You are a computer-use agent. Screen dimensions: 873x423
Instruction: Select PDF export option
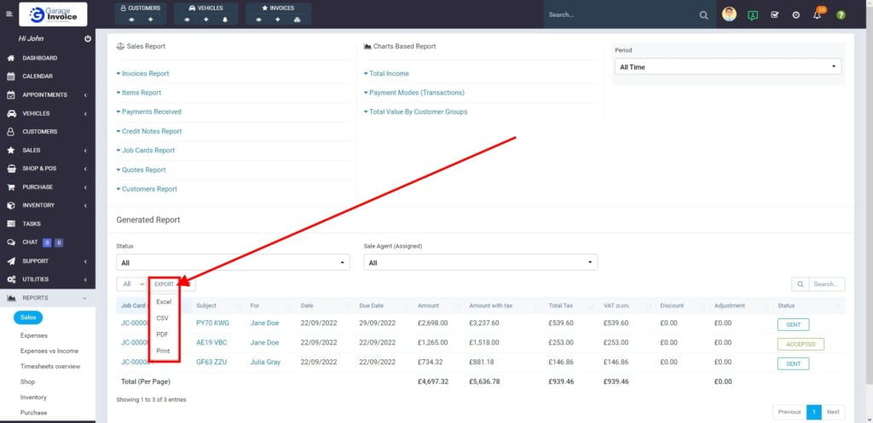click(162, 334)
